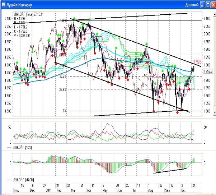Click the '1 500' price label on left axis
Image resolution: width=216 pixels, height=195 pixels.
pyautogui.click(x=8, y=111)
